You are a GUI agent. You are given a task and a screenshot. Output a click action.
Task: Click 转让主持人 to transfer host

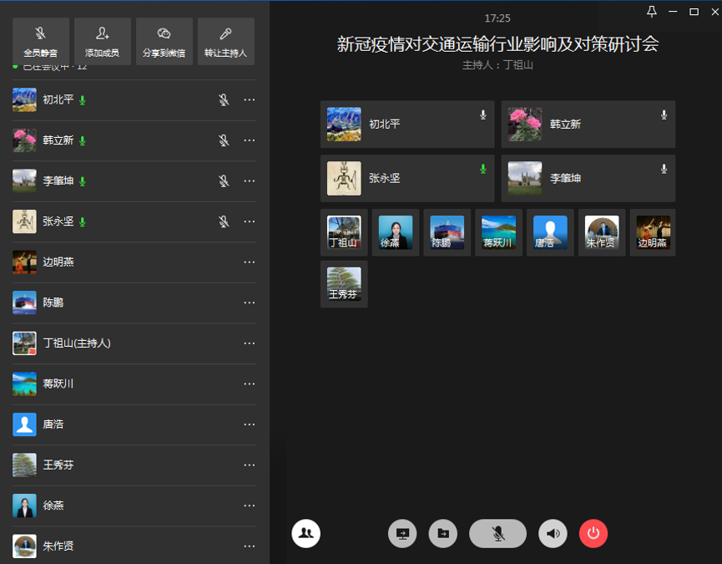coord(225,41)
